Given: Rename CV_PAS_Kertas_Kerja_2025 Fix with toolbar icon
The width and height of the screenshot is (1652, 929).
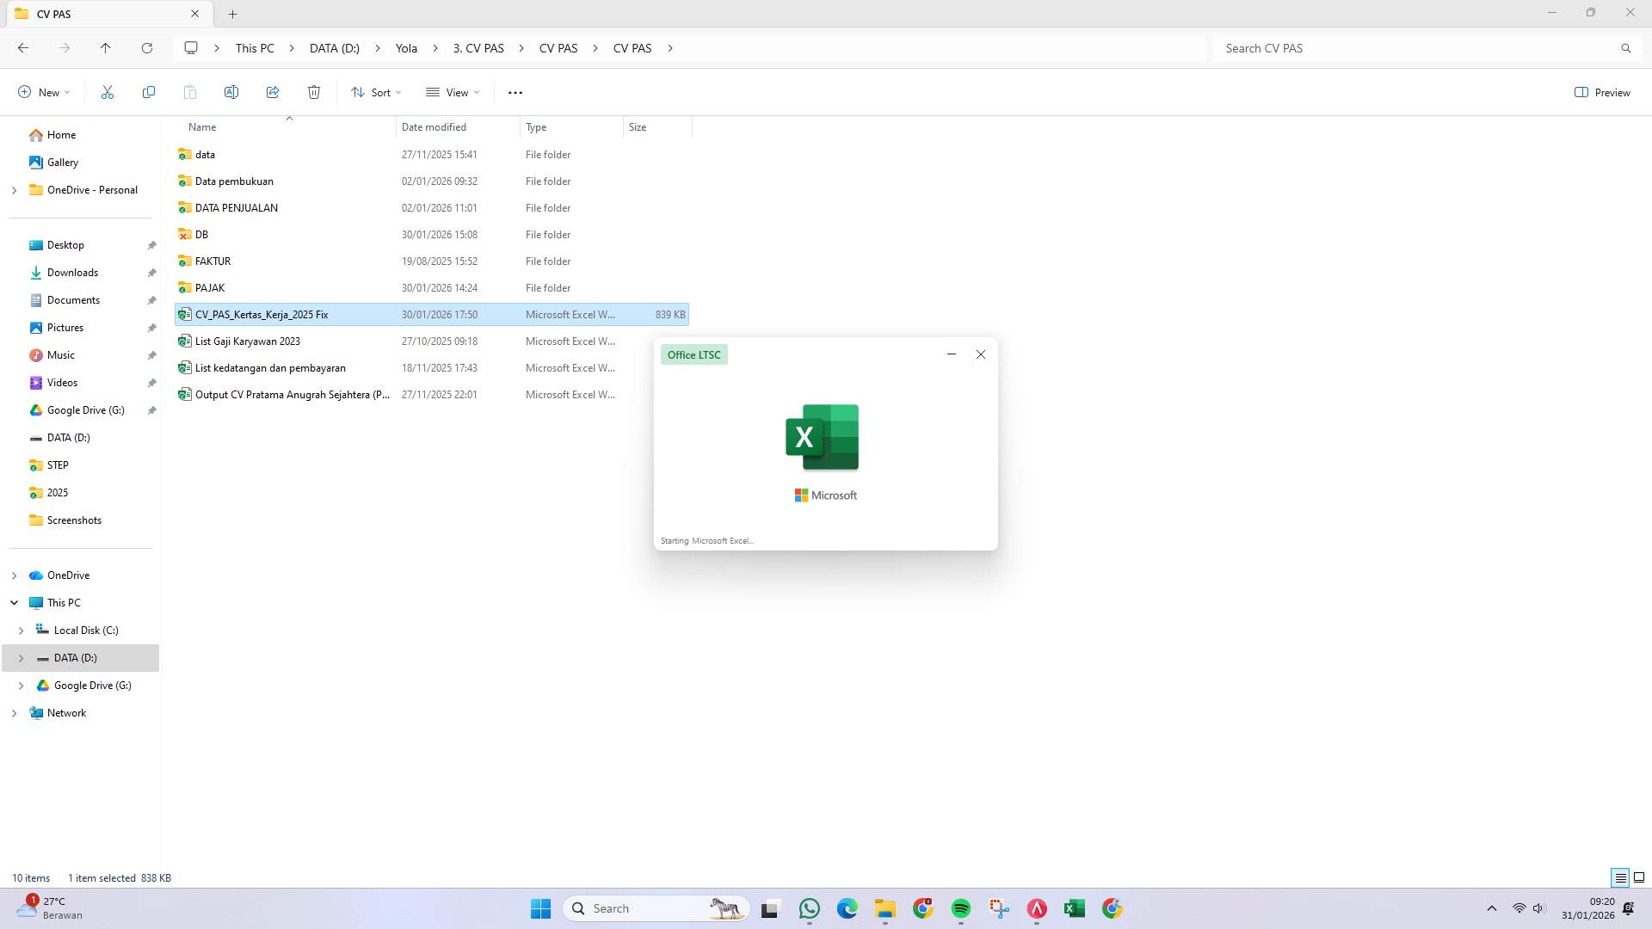Looking at the screenshot, I should [x=231, y=92].
